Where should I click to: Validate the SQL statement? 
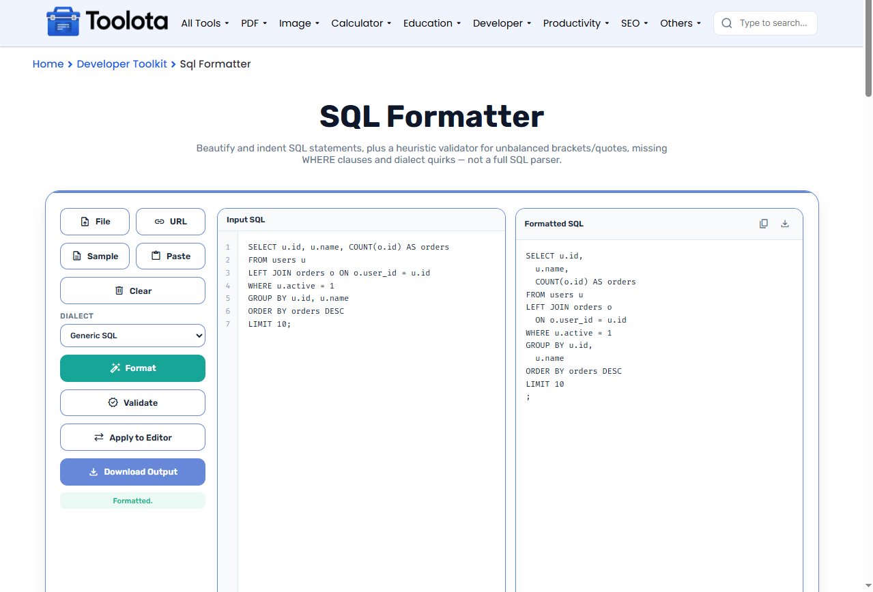coord(132,403)
